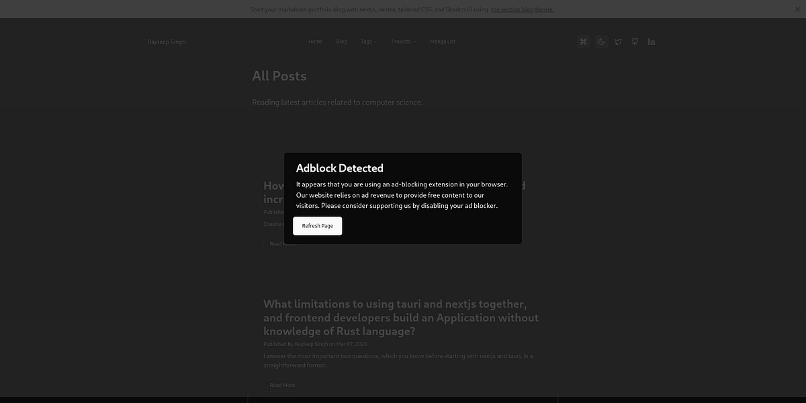Open the section blog theme link
Viewport: 806px width, 403px height.
pyautogui.click(x=522, y=7)
